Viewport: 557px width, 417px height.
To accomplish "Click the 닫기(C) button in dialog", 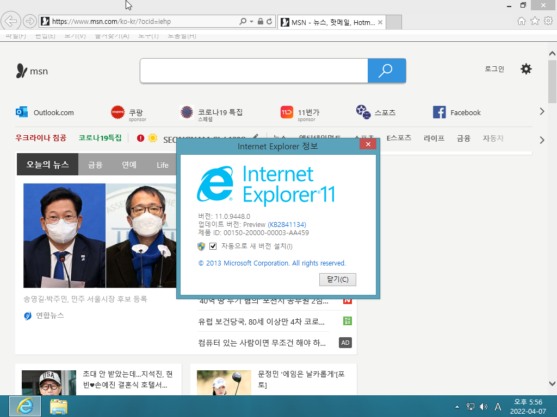I will [x=337, y=280].
